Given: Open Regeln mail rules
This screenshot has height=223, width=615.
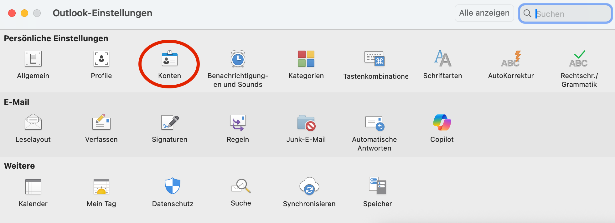Looking at the screenshot, I should pos(238,122).
